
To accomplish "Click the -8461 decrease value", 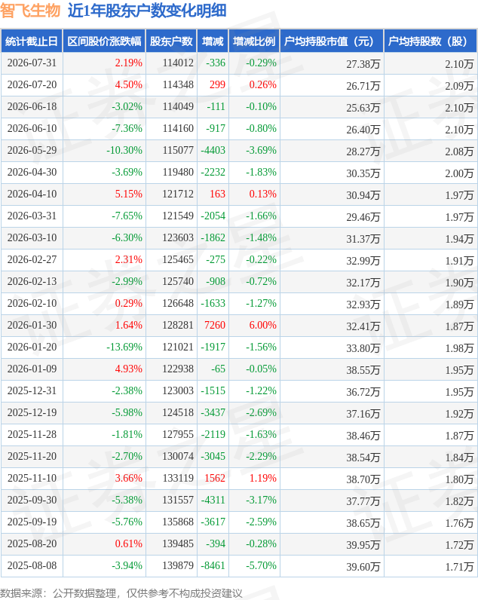I will (x=213, y=565).
